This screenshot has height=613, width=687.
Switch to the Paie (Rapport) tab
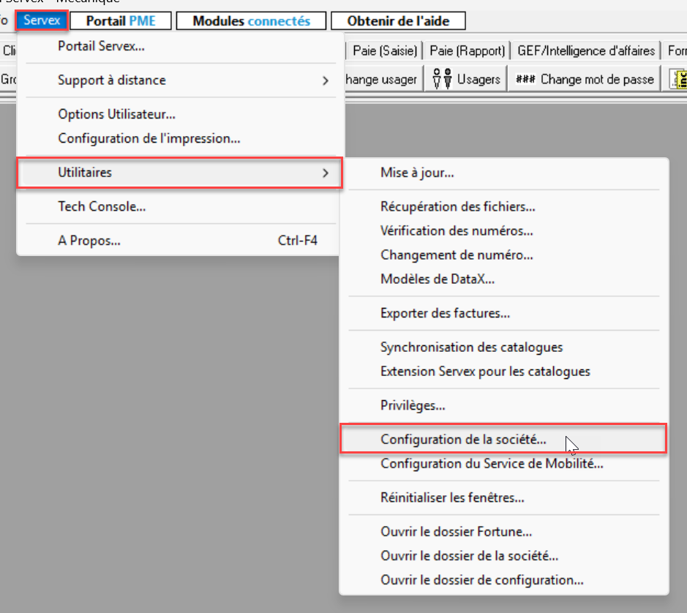467,50
